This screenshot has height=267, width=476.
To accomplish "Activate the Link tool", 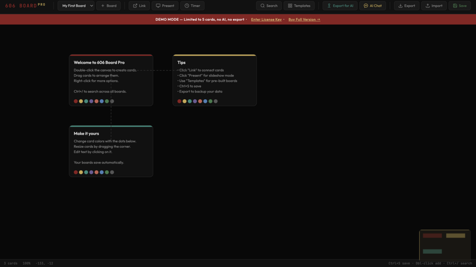I will [x=139, y=6].
